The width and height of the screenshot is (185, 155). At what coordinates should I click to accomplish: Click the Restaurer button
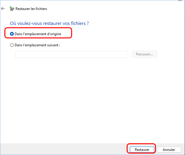(x=142, y=149)
